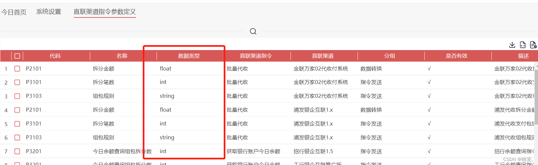The image size is (538, 165).
Task: Click the 直联渠道 column header
Action: 323,56
